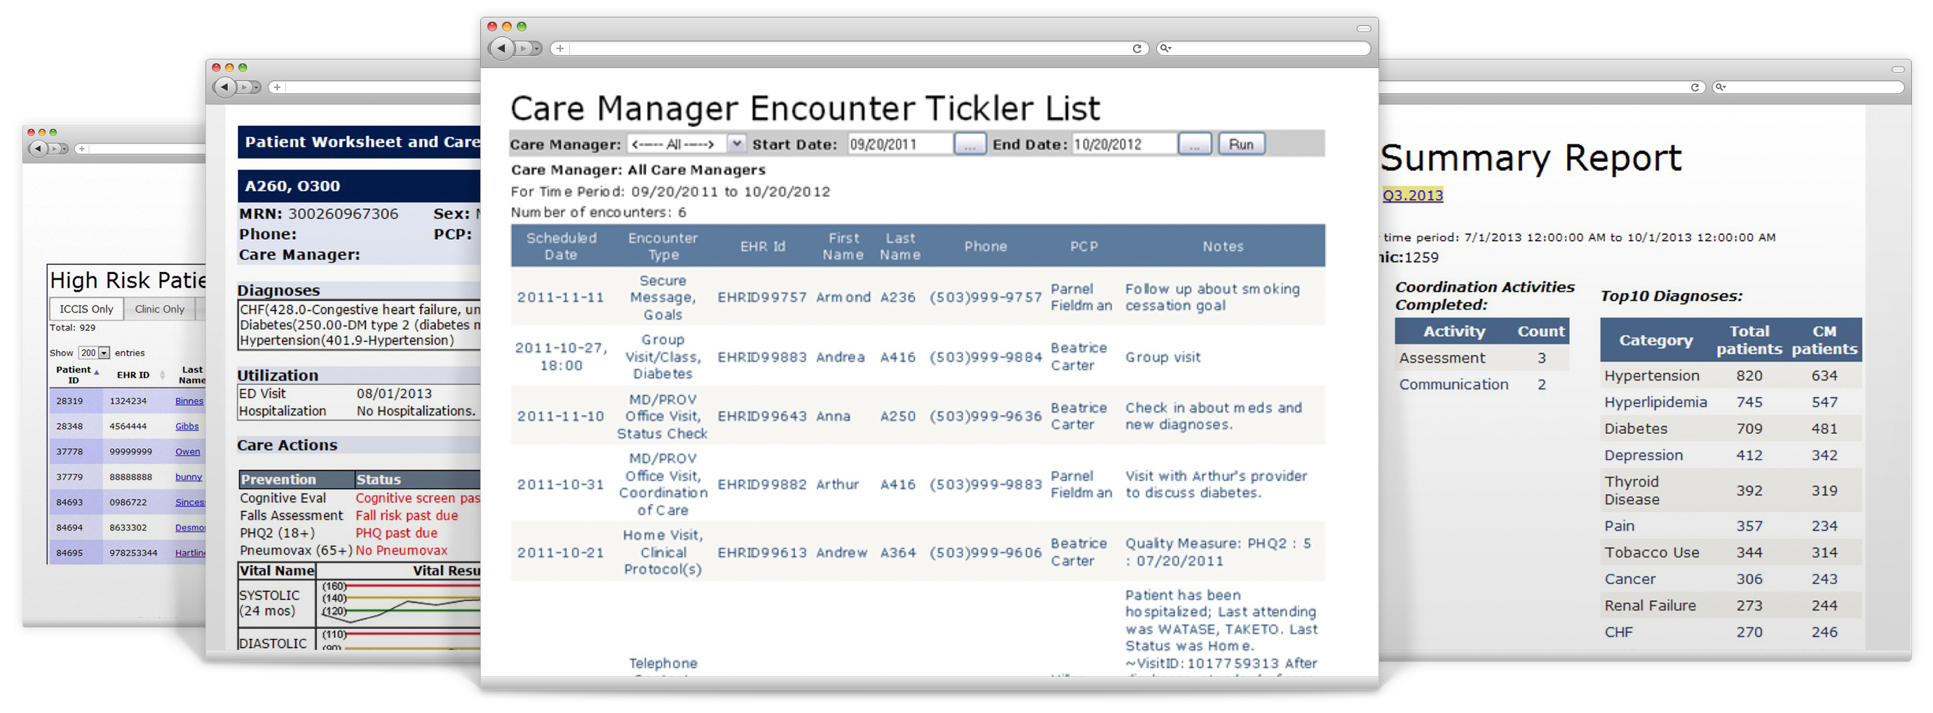Open Start Date picker ellipsis button
The image size is (1933, 713).
(970, 143)
